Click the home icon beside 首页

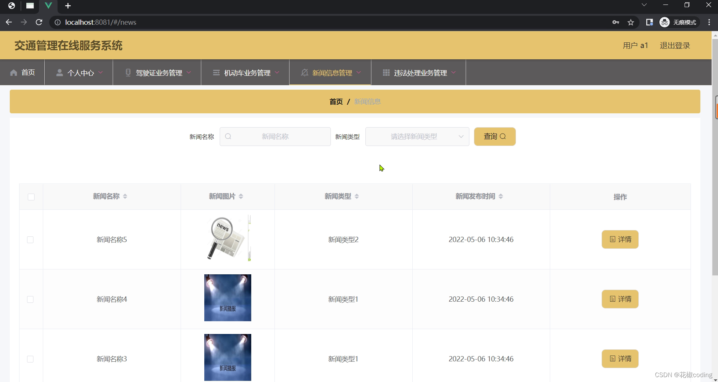click(x=14, y=72)
